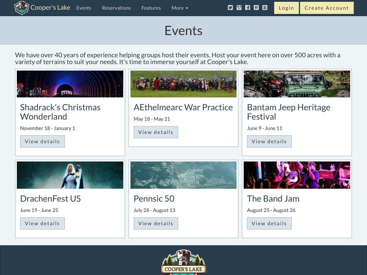Click the Events page heading
Screen dimensions: 367x275
pyautogui.click(x=183, y=31)
